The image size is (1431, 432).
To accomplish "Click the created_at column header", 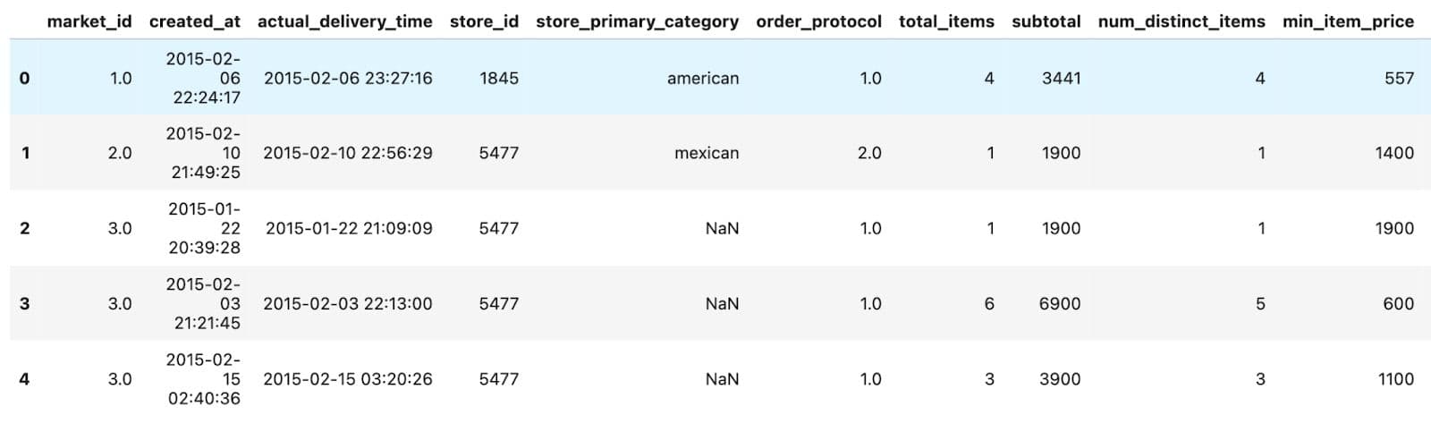I will point(194,21).
